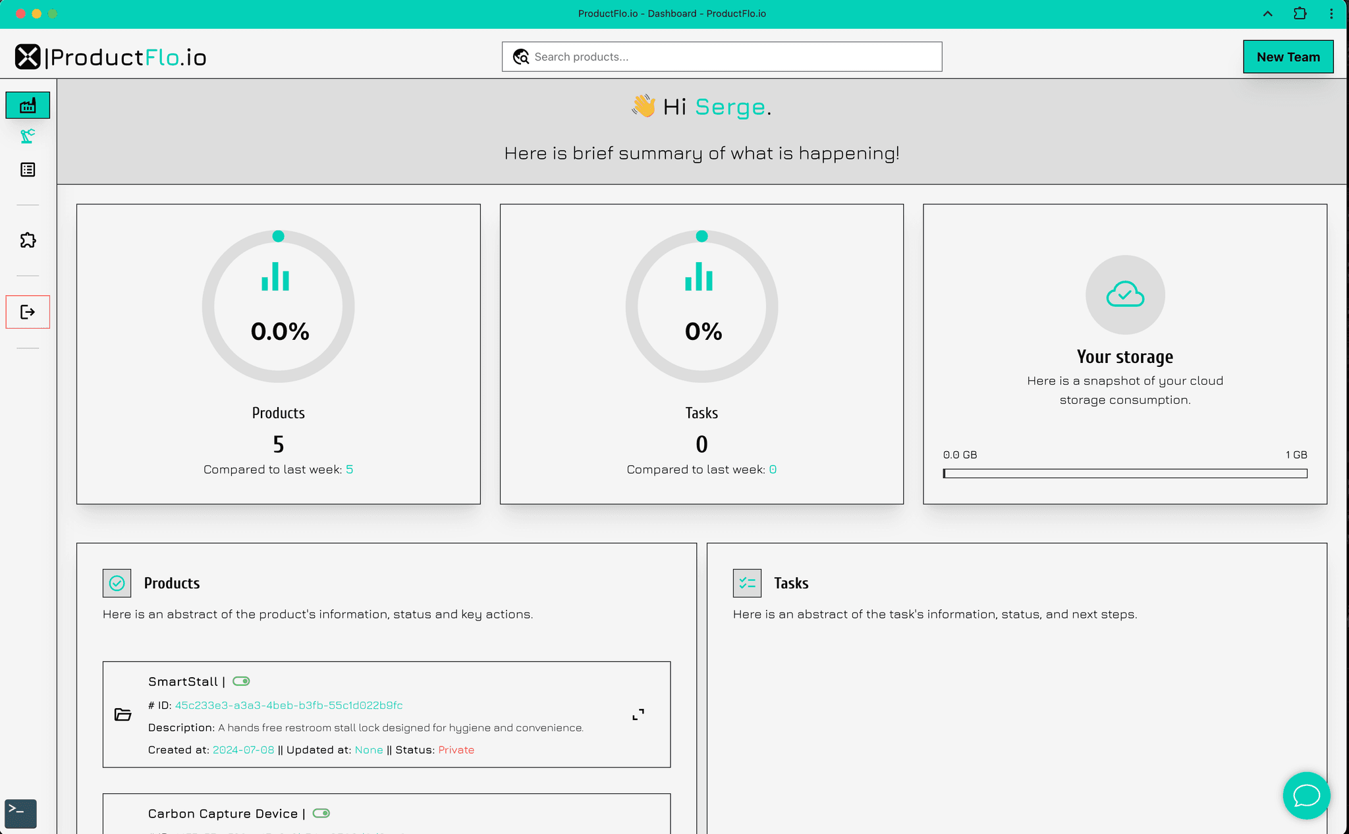
Task: Focus the Search products field
Action: point(722,57)
